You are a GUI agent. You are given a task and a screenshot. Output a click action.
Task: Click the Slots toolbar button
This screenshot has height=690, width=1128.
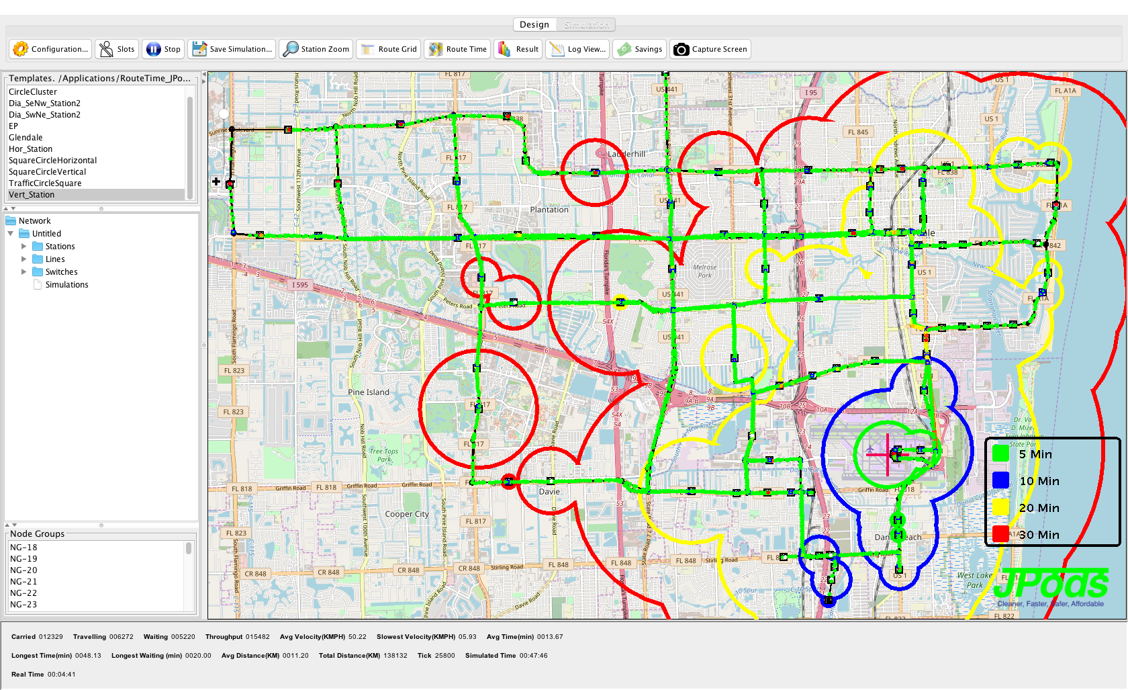[x=117, y=49]
